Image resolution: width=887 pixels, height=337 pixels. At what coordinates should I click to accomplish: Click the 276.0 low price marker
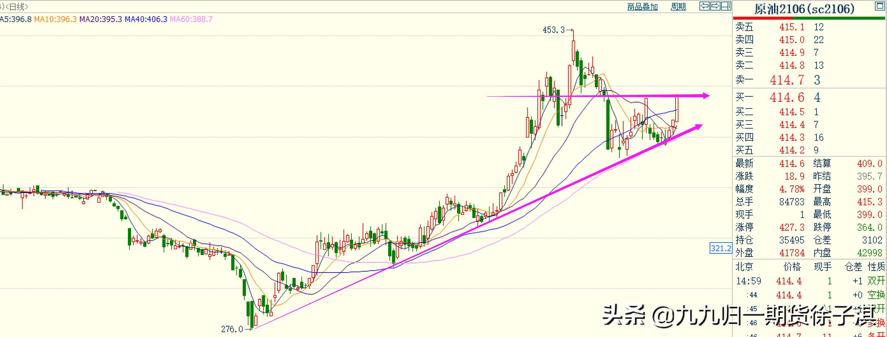[232, 329]
